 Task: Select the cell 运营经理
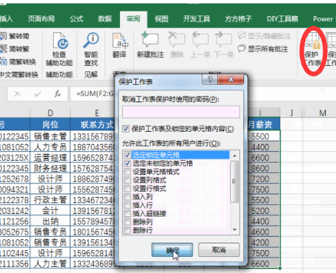pyautogui.click(x=50, y=157)
